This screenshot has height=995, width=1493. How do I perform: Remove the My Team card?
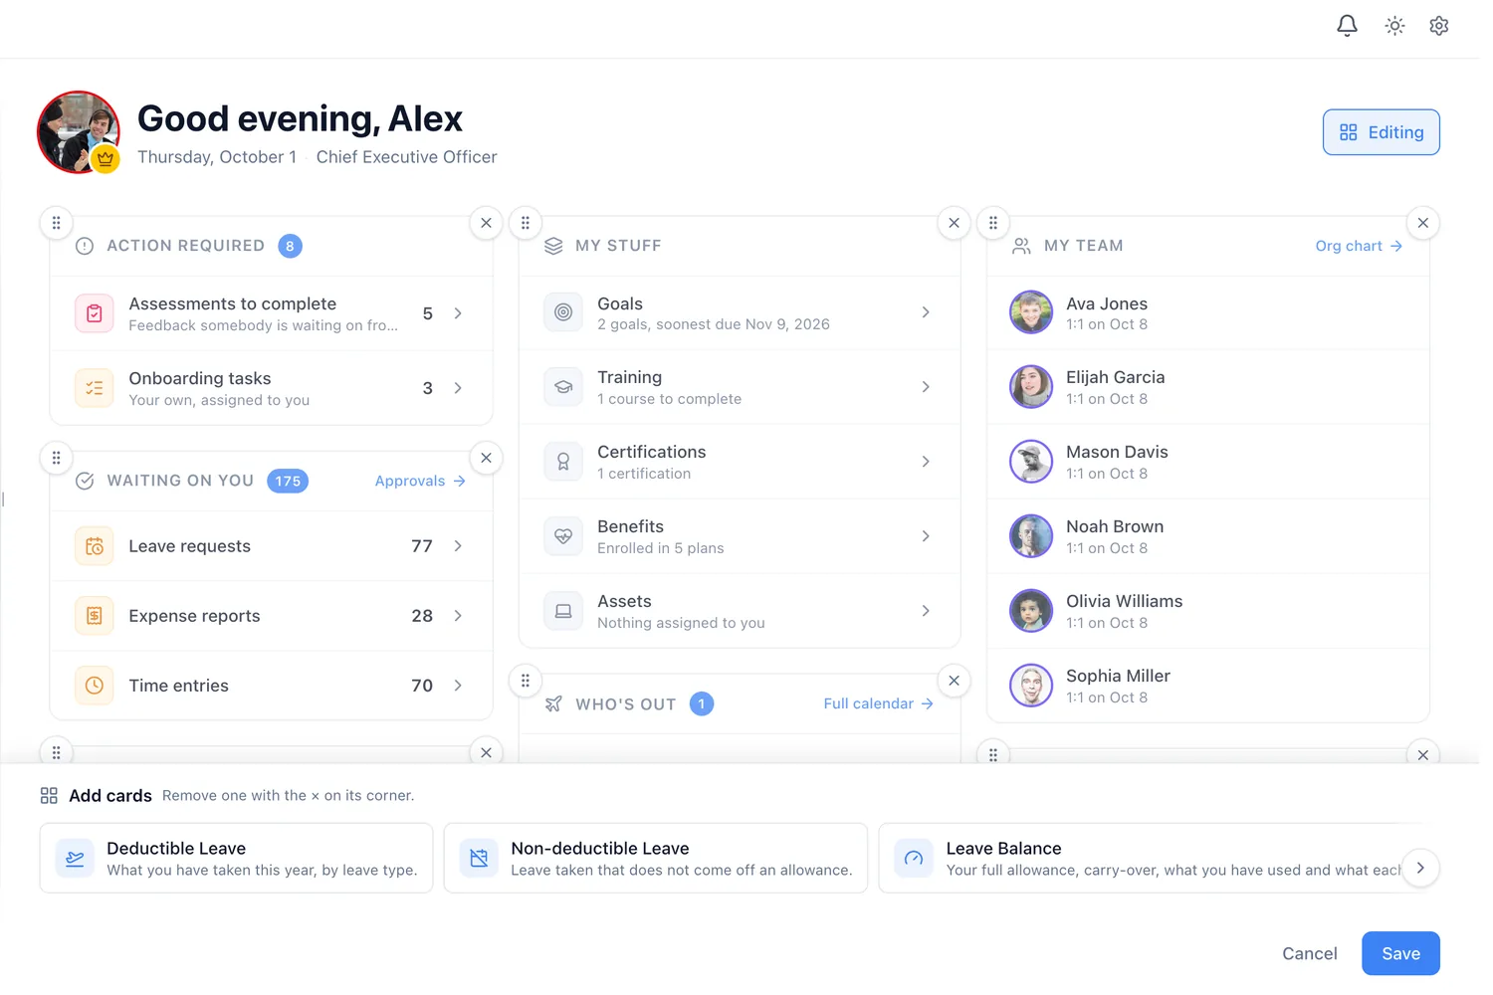pyautogui.click(x=1422, y=223)
